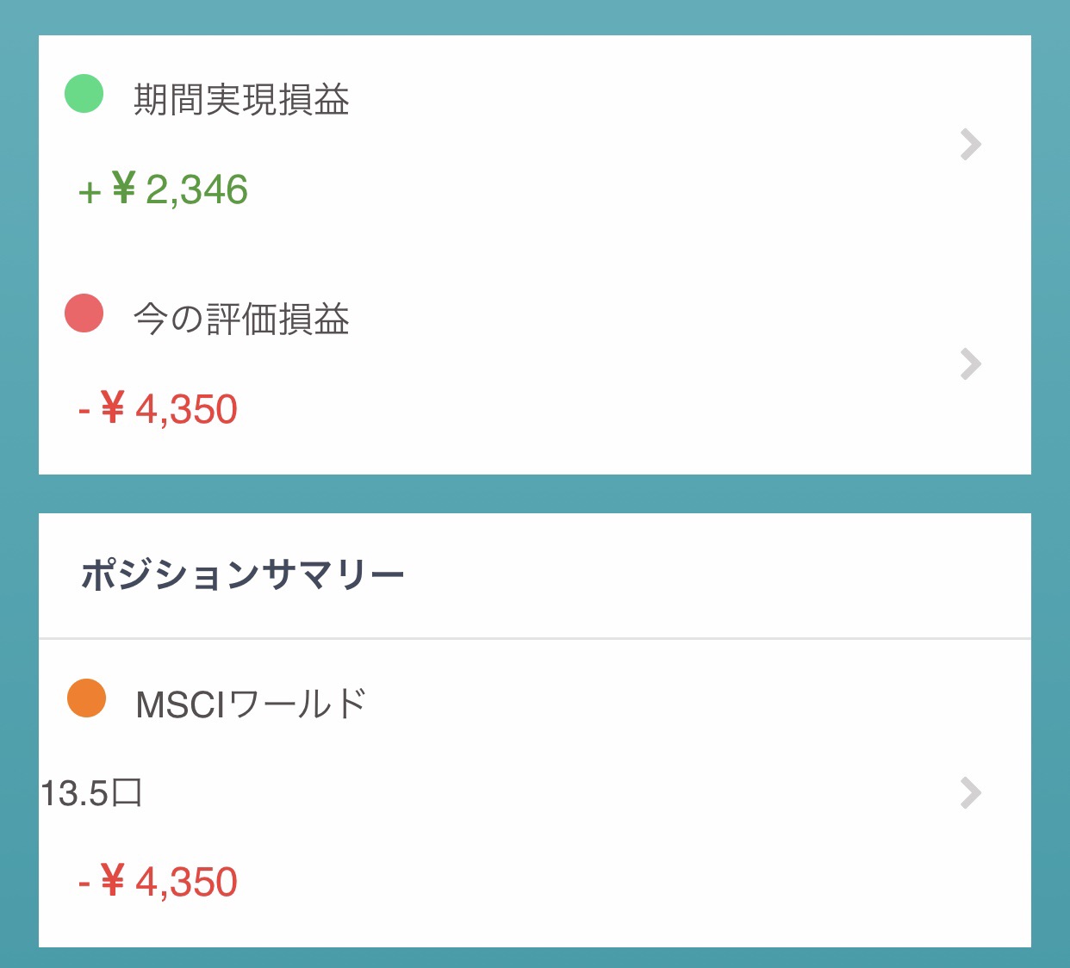Tap the 4,350 figure under MSCIワールド

[187, 882]
